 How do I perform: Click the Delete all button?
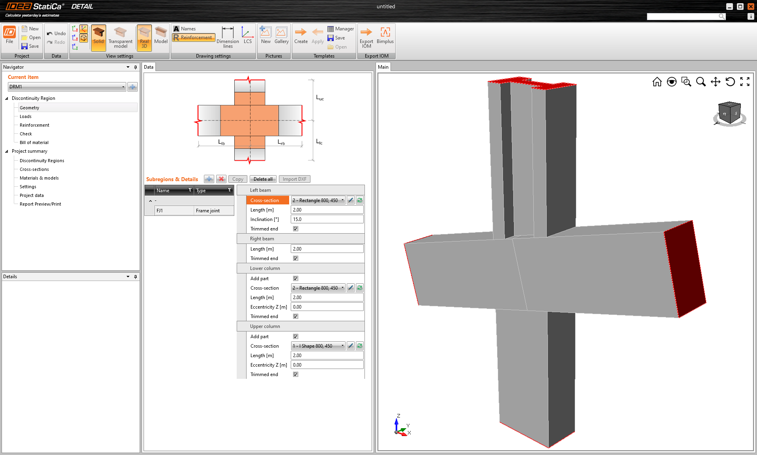click(263, 179)
